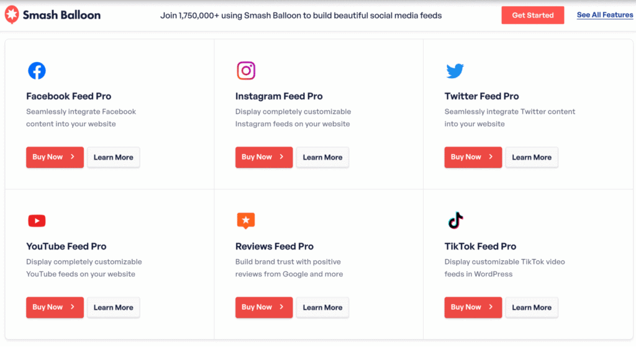Click the orange Reviews star icon
The image size is (636, 347).
[246, 220]
